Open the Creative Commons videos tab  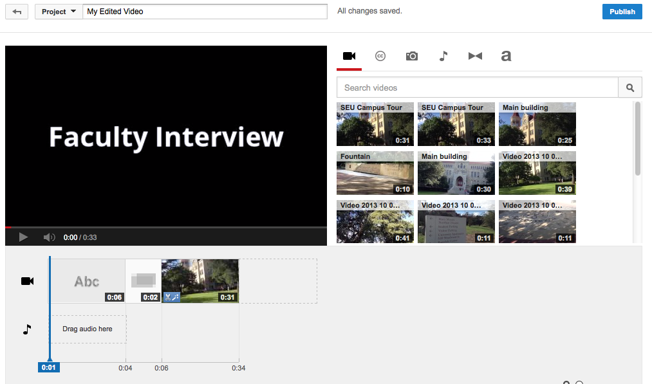tap(380, 56)
